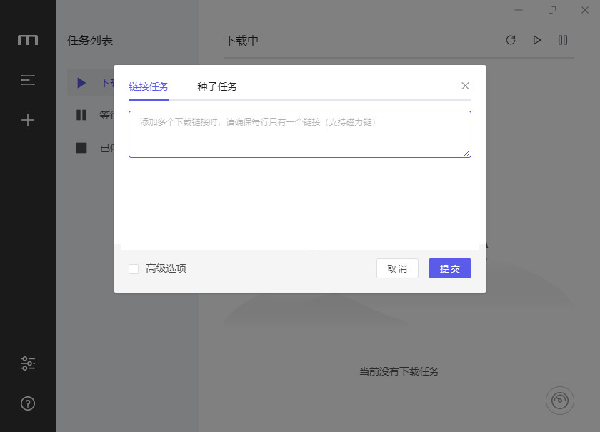The width and height of the screenshot is (600, 432).
Task: Submit the task with 提交 button
Action: click(449, 268)
